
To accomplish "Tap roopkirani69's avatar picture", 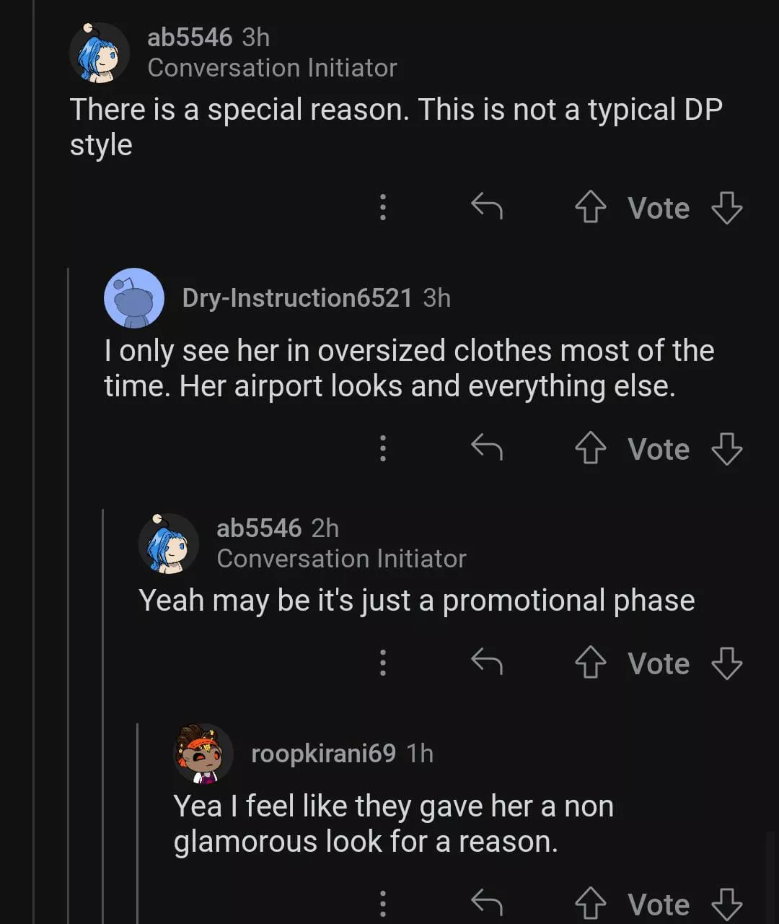I will point(204,754).
